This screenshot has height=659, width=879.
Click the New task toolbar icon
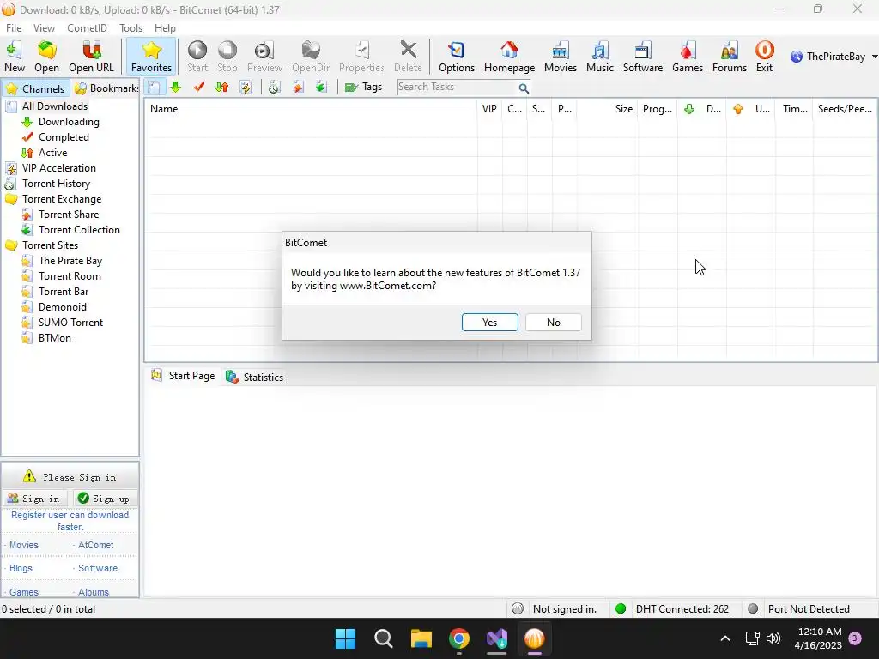click(x=14, y=57)
